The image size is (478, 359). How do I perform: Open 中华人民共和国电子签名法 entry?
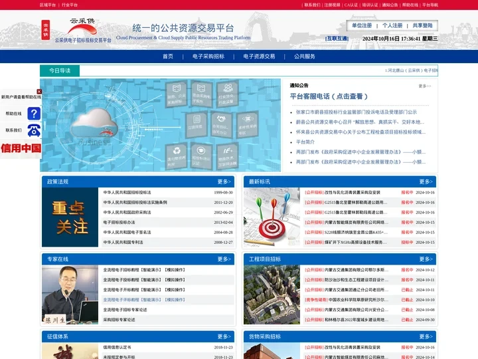point(127,232)
